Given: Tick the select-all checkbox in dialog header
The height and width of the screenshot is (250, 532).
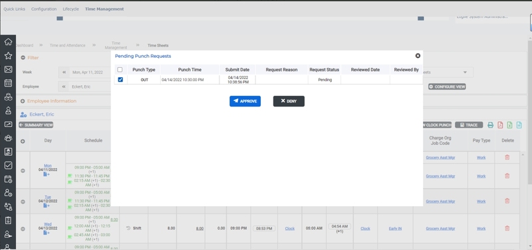Looking at the screenshot, I should (120, 70).
